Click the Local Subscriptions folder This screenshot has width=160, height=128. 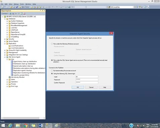[x=17, y=48]
